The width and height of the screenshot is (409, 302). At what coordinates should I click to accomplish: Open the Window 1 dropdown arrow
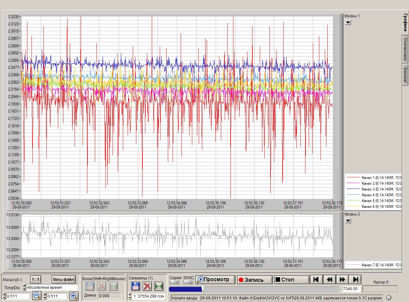[348, 22]
